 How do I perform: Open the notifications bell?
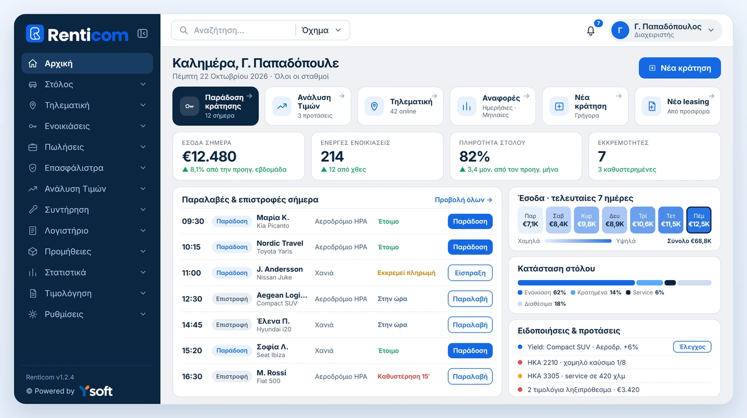point(591,31)
